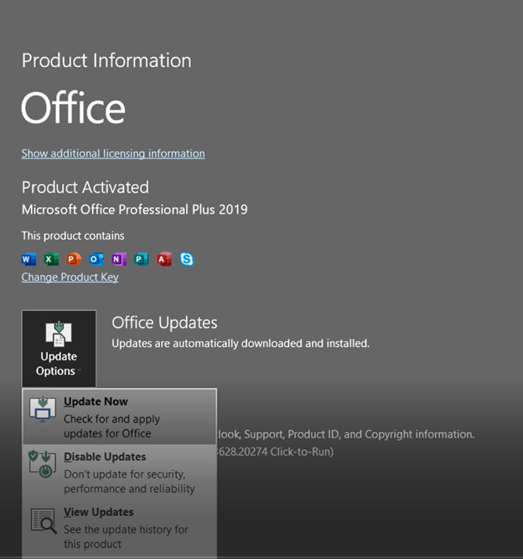Open Show additional licensing information link
Image resolution: width=523 pixels, height=559 pixels.
[x=113, y=153]
